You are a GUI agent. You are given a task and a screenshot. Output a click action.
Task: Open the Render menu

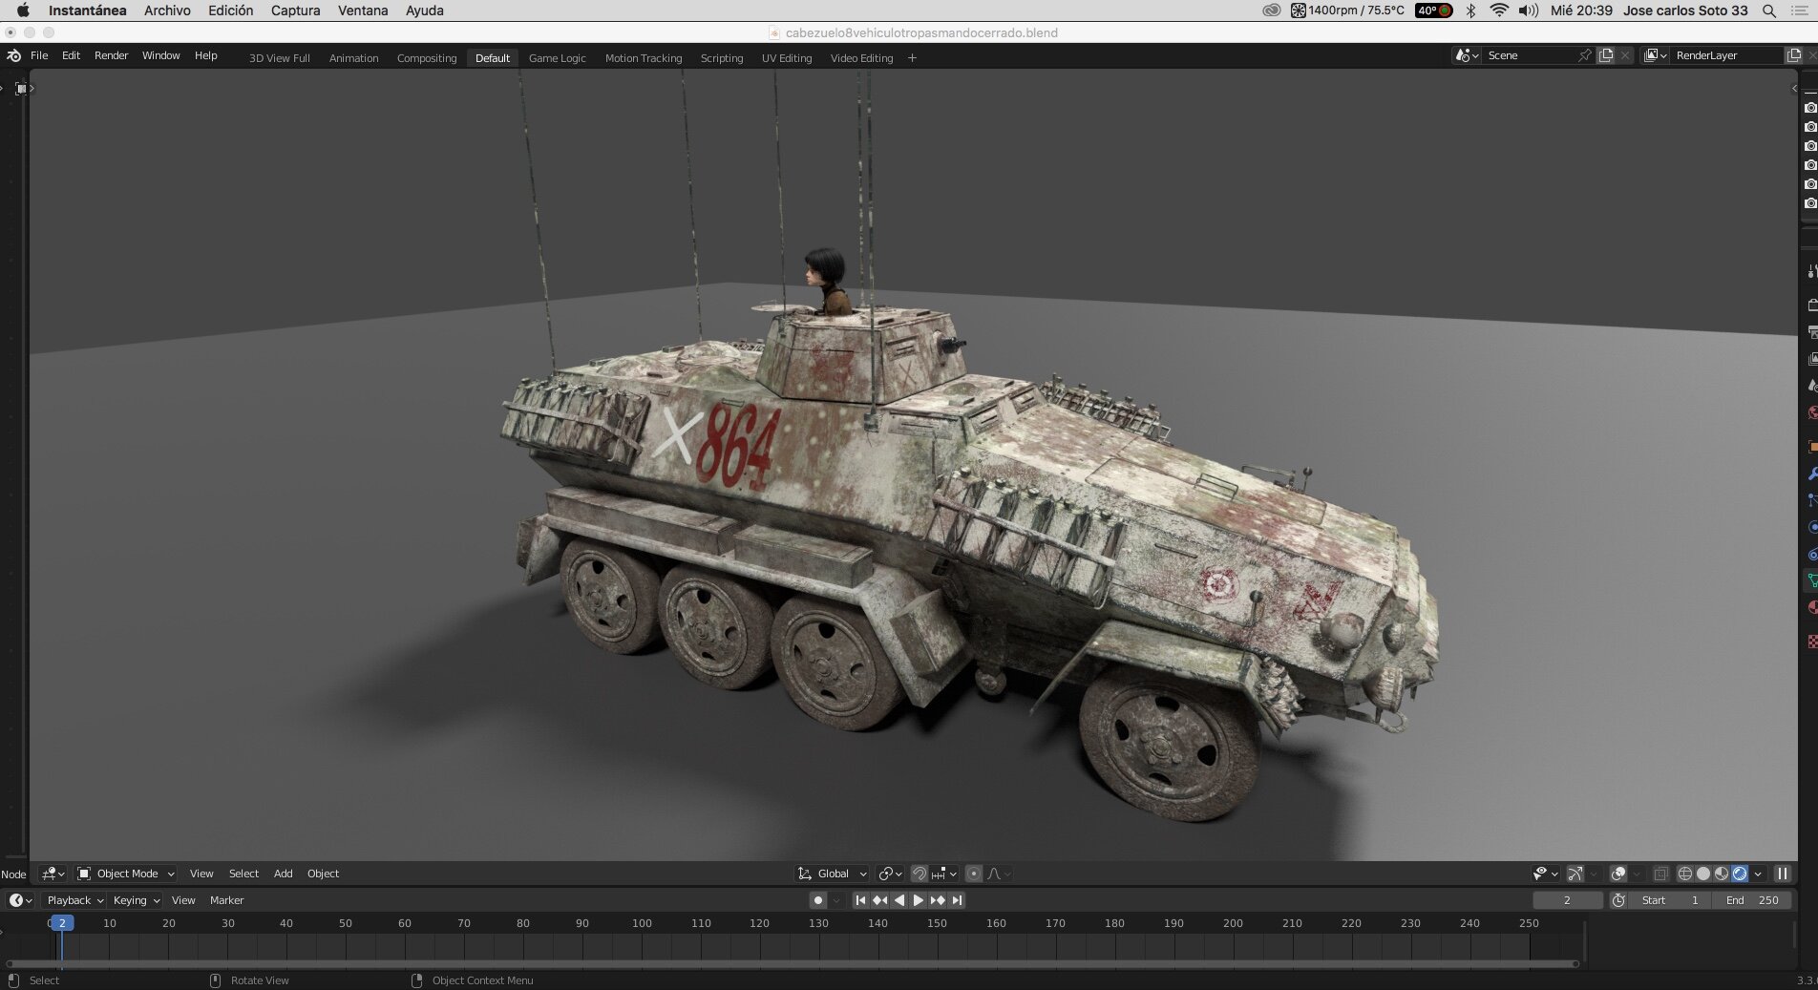[111, 55]
